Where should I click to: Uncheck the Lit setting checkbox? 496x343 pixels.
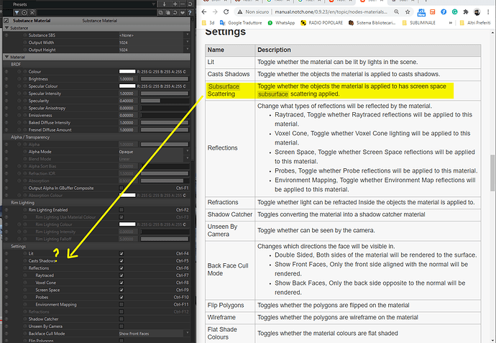tap(121, 253)
